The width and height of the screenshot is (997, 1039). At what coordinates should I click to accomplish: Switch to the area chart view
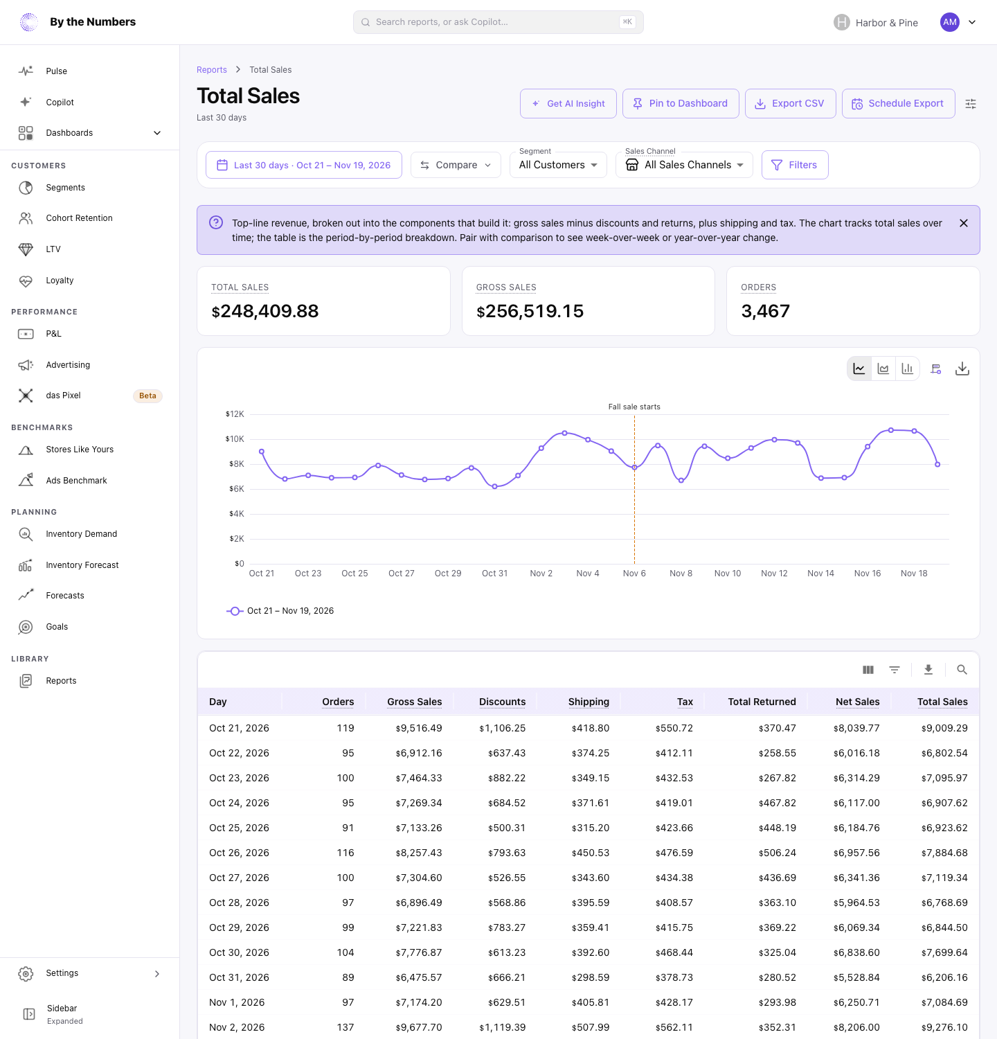[883, 368]
